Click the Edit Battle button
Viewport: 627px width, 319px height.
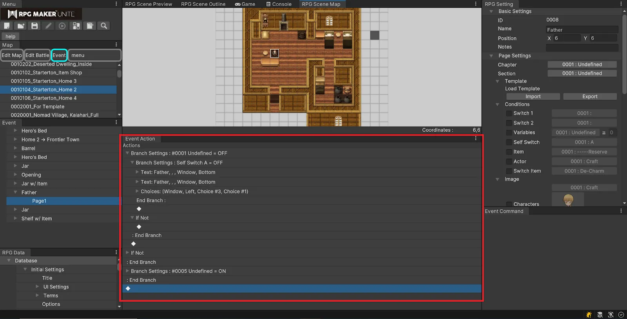(x=37, y=55)
